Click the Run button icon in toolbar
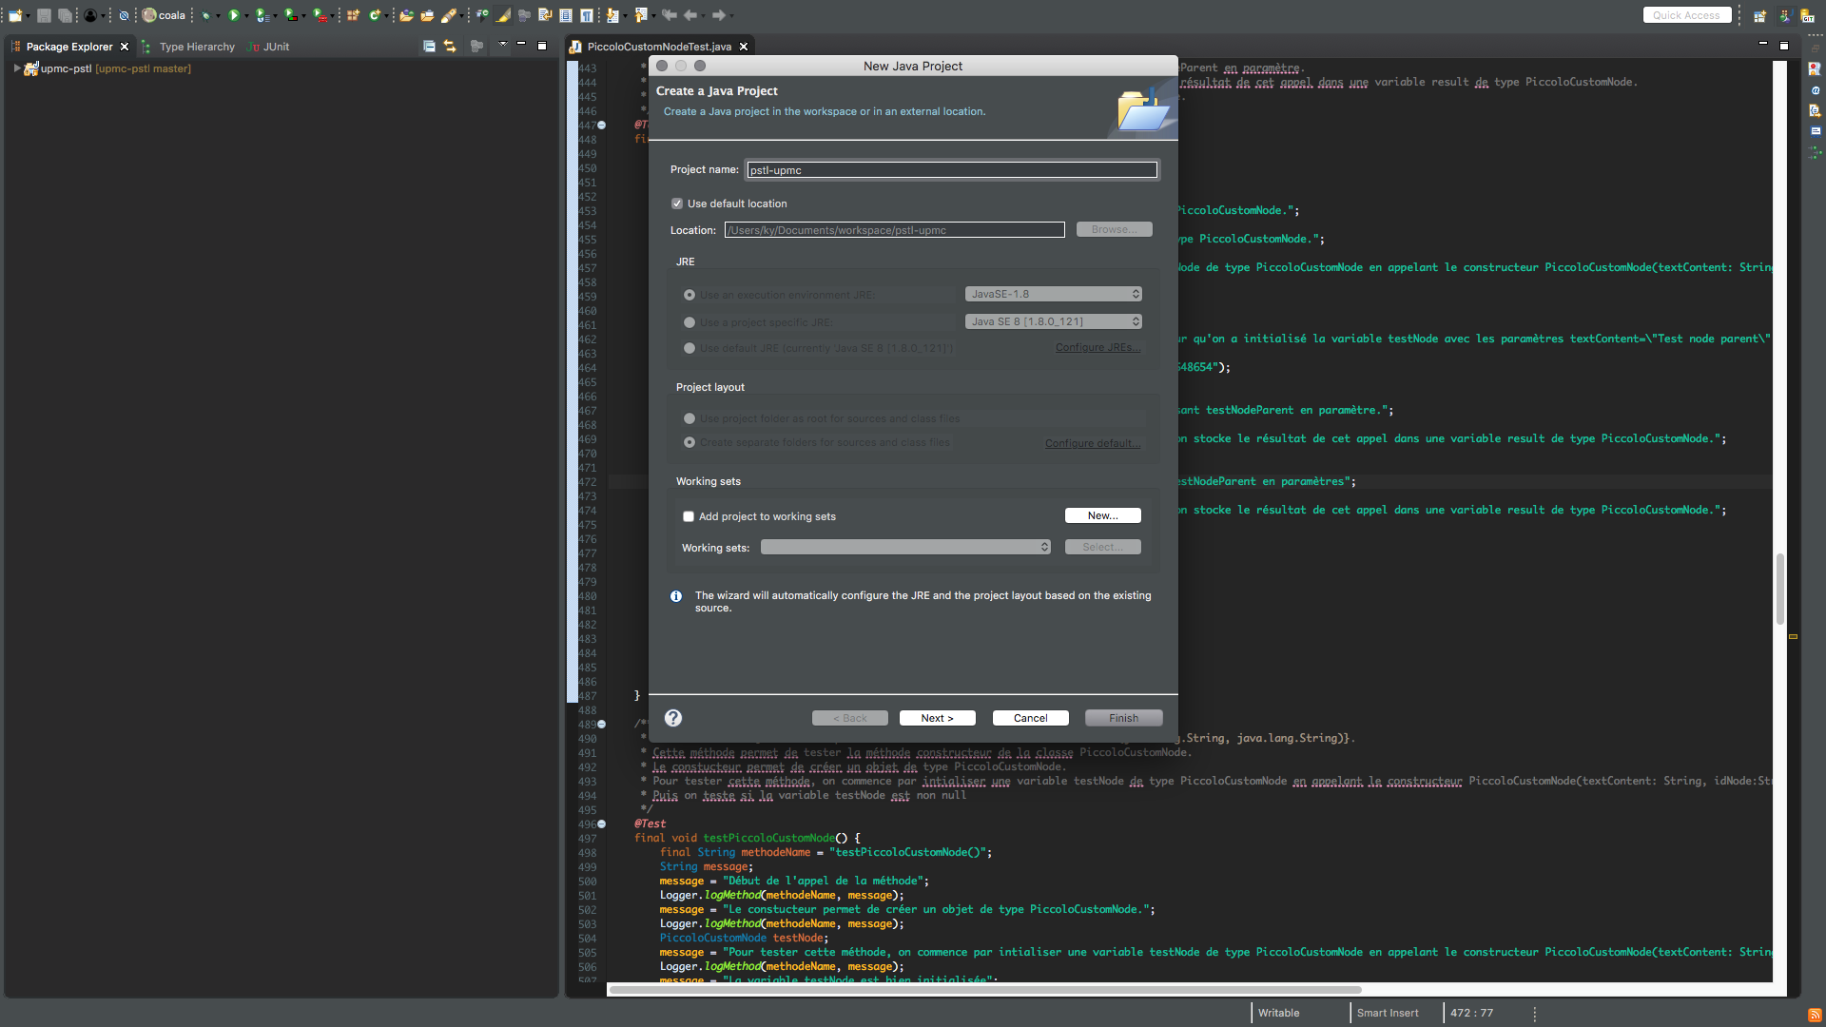 232,14
